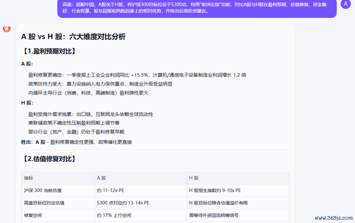This screenshot has height=223, width=355.
Task: Click line starting '内循环主导行业'
Action: click(88, 93)
